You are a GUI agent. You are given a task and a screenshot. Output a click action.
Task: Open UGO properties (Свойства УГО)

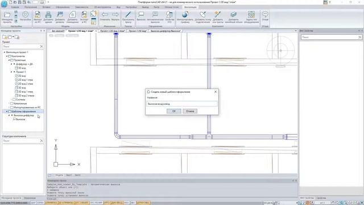[x=169, y=18]
